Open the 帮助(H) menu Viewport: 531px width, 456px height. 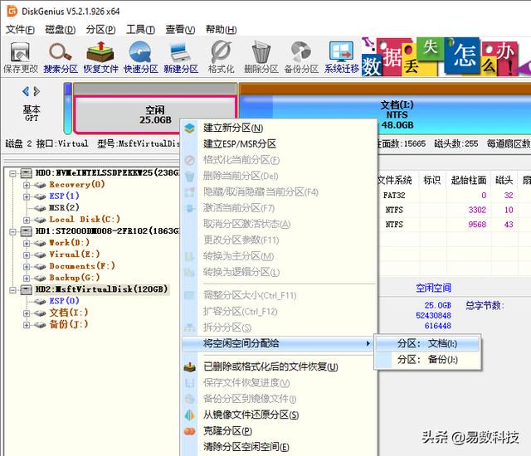coord(222,30)
